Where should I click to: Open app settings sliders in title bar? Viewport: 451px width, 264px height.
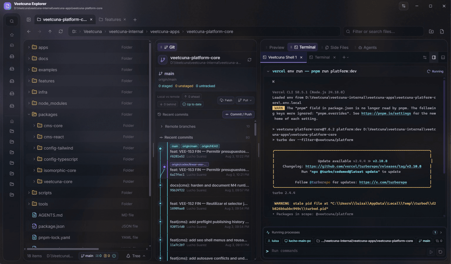(404, 6)
